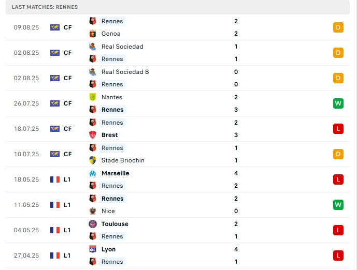The image size is (357, 270).
Task: Click the Last Matches: Rennes header
Action: pyautogui.click(x=45, y=7)
